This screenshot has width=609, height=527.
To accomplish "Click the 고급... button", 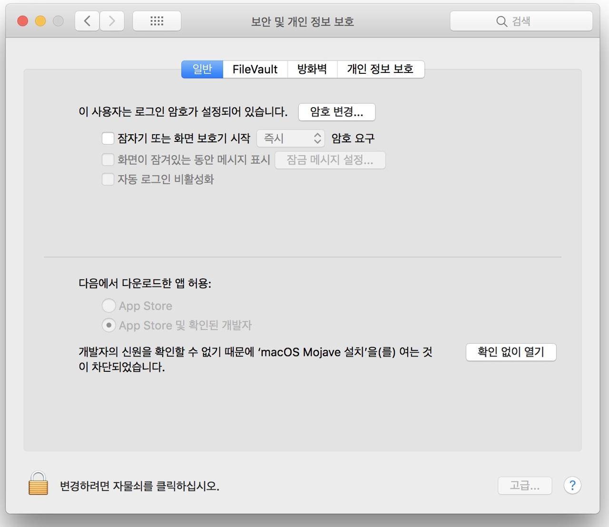I will [x=525, y=486].
